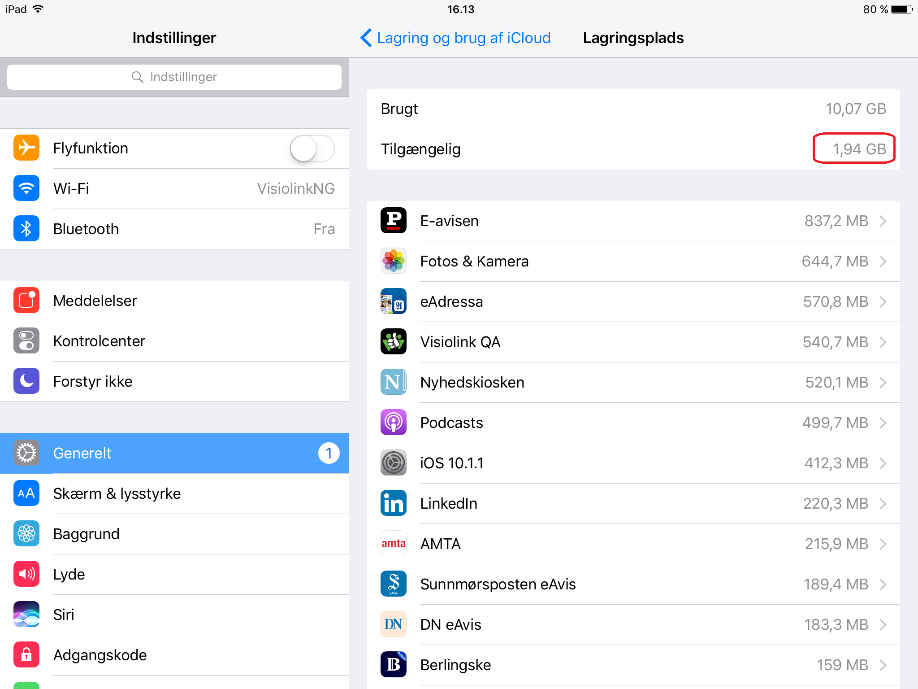Tap the Wi-Fi settings icon
This screenshot has width=918, height=689.
[x=26, y=188]
